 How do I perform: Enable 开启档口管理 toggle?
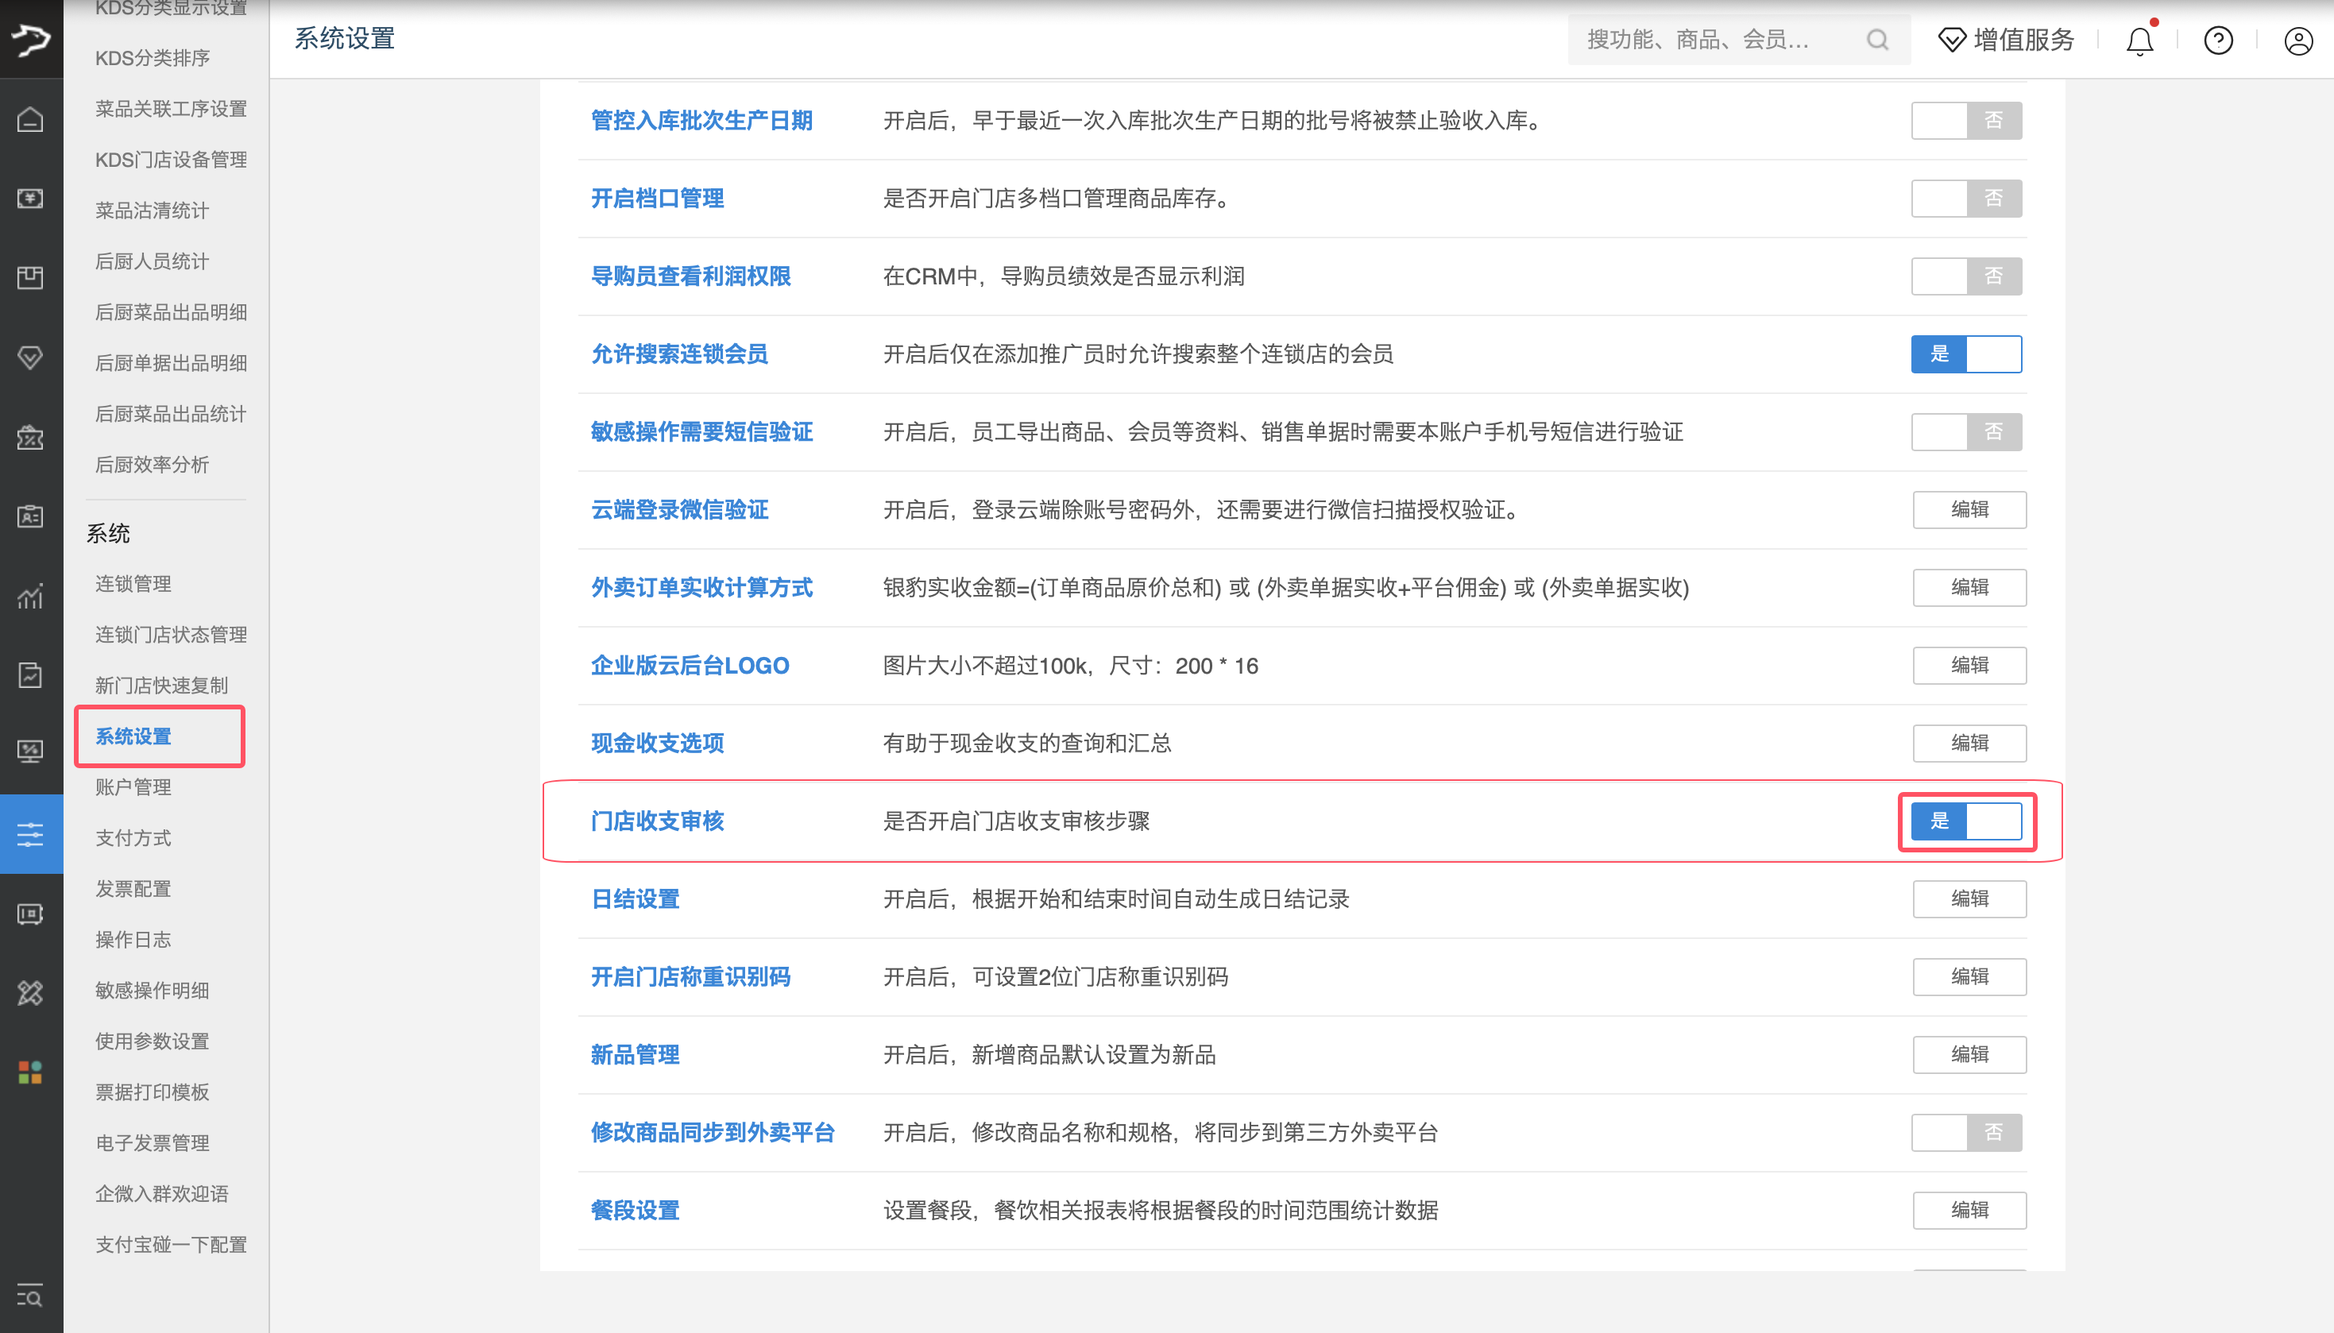1966,198
